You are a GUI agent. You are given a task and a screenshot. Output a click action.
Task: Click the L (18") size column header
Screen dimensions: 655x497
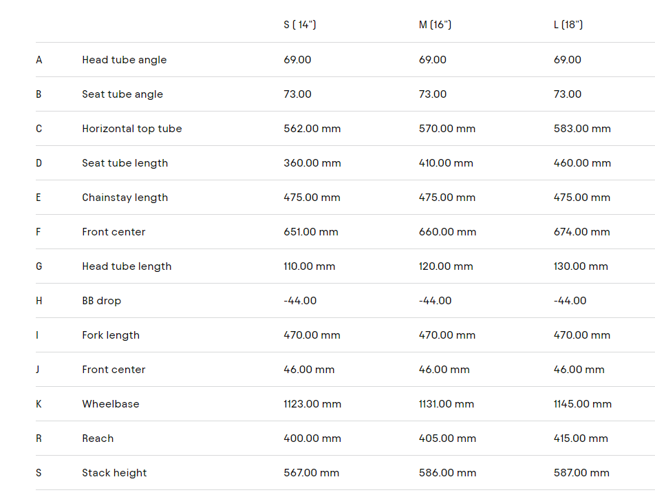pyautogui.click(x=568, y=25)
